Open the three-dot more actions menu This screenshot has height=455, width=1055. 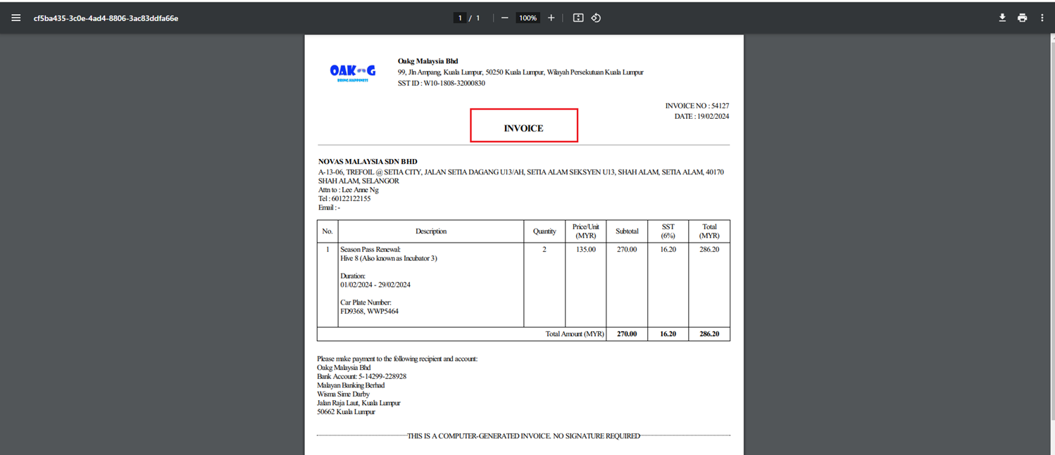(x=1042, y=18)
